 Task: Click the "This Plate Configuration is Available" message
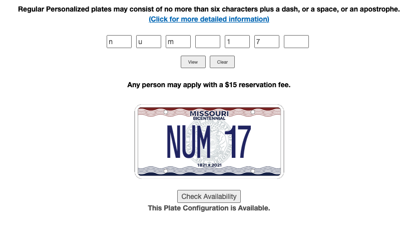pyautogui.click(x=209, y=208)
